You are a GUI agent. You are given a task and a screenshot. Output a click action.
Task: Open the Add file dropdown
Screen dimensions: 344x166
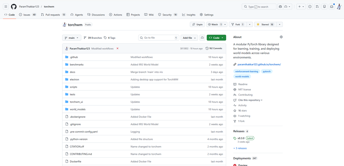pos(189,38)
